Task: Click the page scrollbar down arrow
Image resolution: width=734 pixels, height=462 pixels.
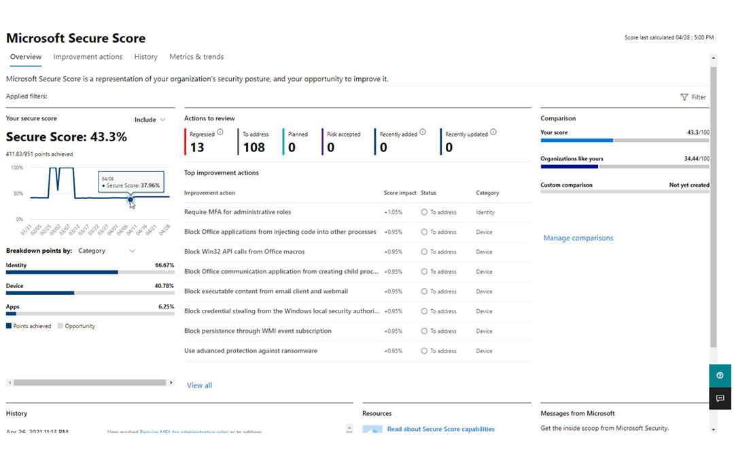Action: pos(714,429)
